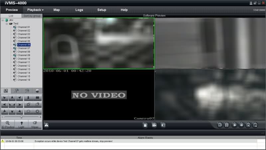This screenshot has height=150, width=266.
Task: Click the PTZ pan left arrow
Action: [5, 105]
